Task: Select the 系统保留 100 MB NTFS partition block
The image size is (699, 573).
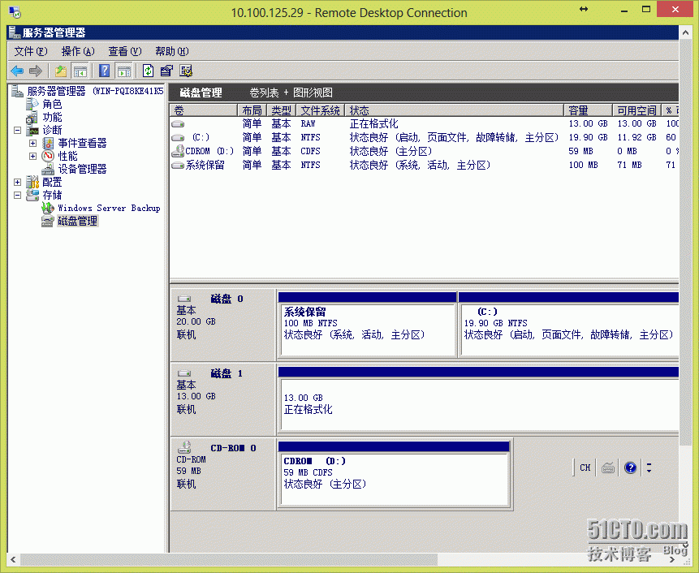Action: [367, 325]
